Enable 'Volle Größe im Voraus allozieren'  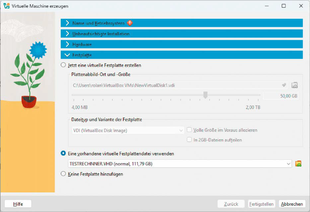[189, 130]
